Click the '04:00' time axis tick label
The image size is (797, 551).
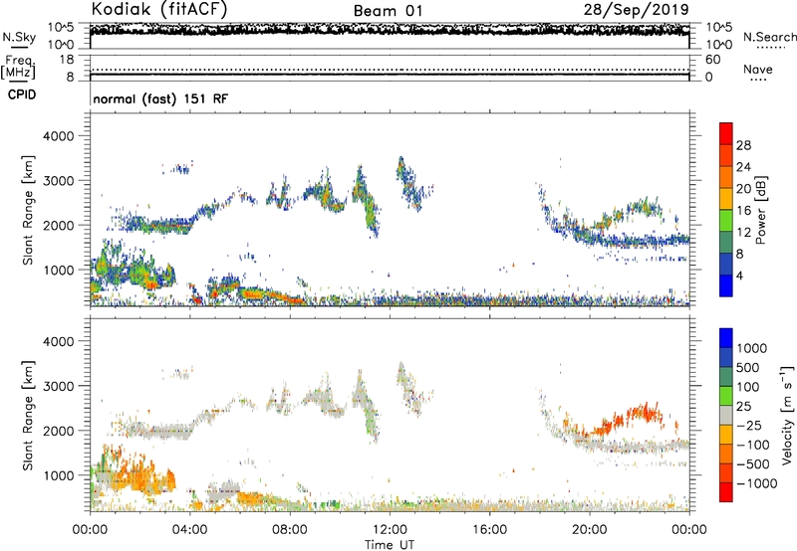(189, 530)
